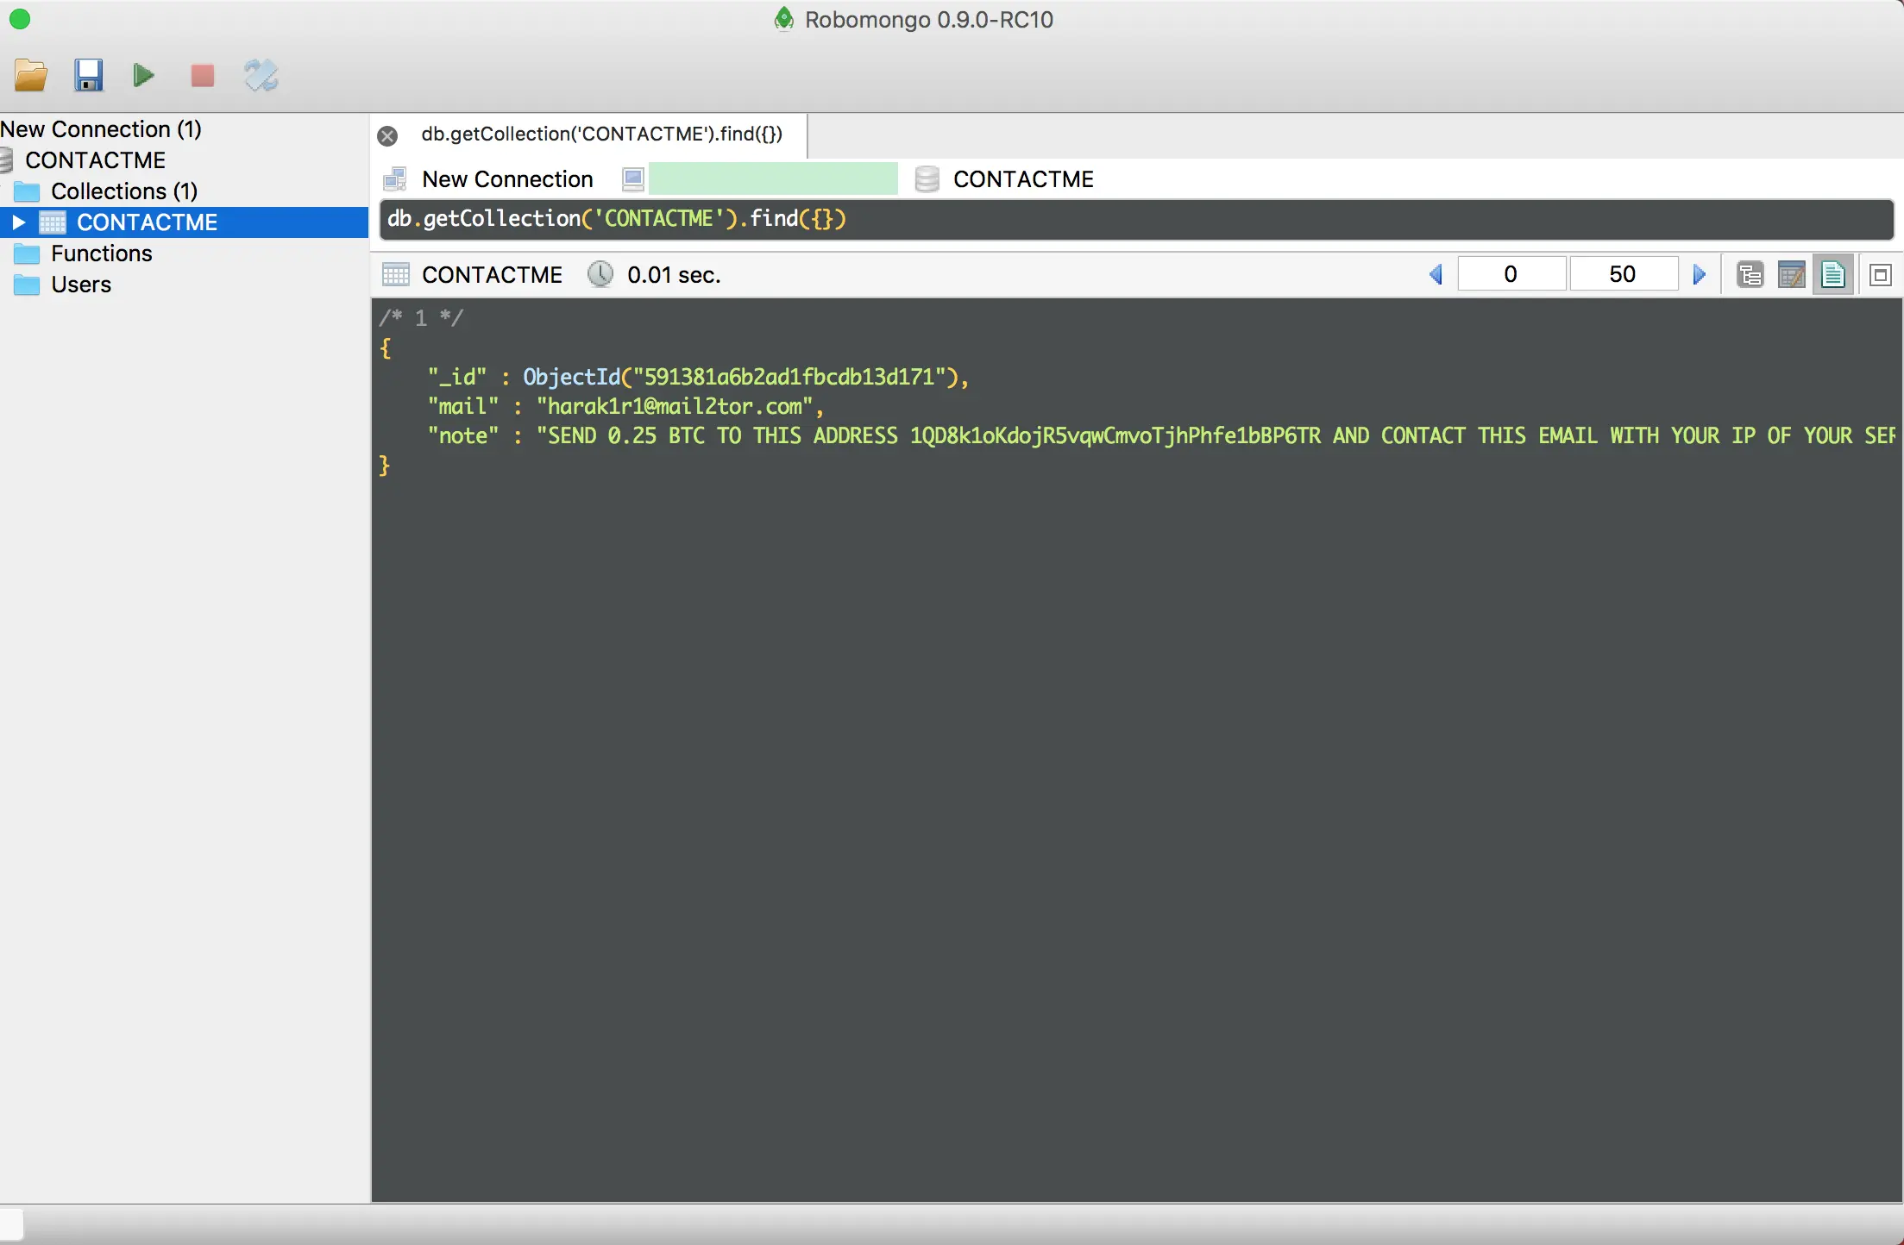Click the "note" field line in results

(x=1161, y=436)
